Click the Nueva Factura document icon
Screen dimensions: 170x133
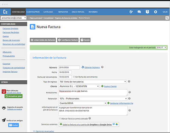[33, 27]
